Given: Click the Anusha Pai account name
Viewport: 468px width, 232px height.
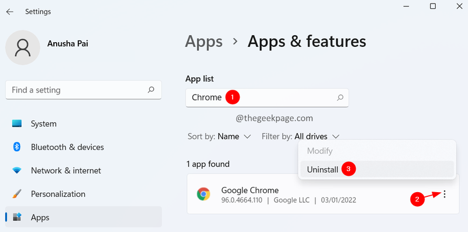Looking at the screenshot, I should pyautogui.click(x=68, y=44).
